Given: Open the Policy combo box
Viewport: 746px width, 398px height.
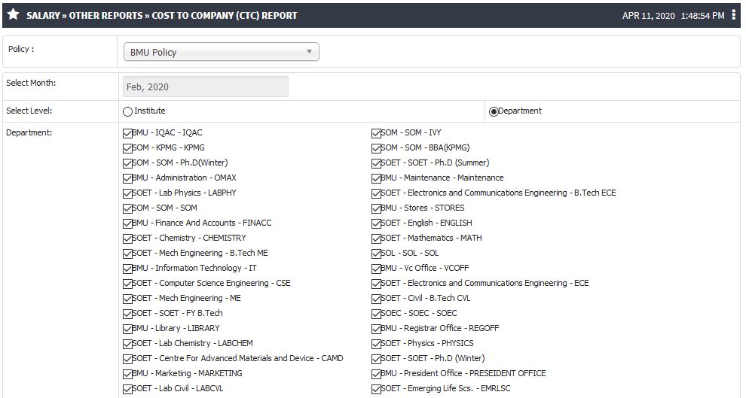Looking at the screenshot, I should (x=222, y=52).
